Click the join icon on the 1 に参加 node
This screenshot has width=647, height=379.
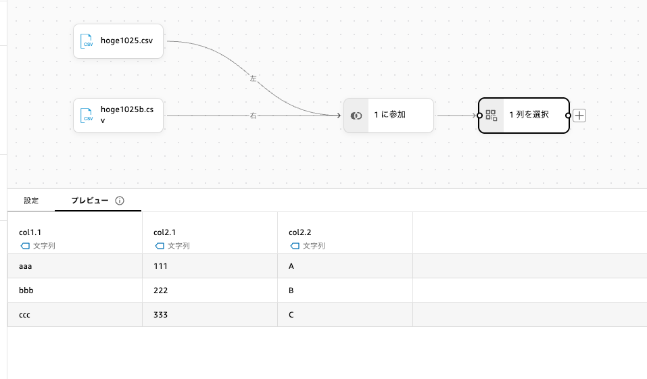point(356,116)
